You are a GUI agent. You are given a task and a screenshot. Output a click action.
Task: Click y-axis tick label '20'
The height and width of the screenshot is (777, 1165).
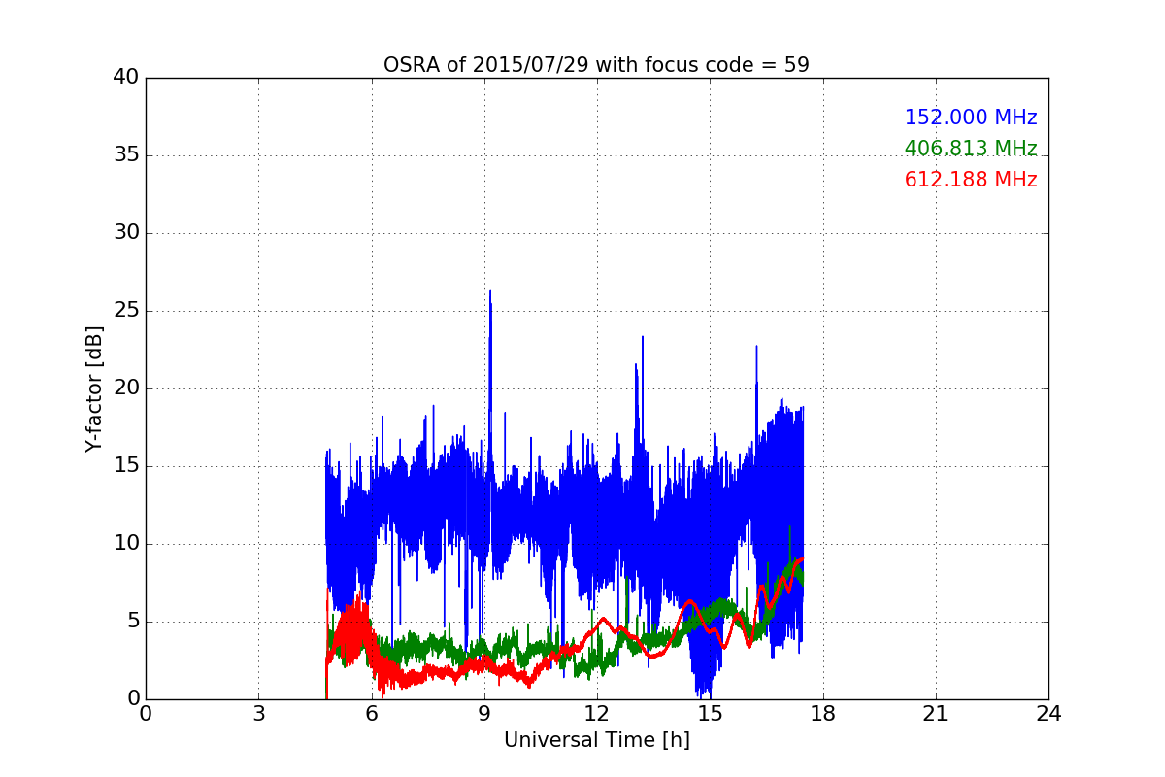coord(126,388)
